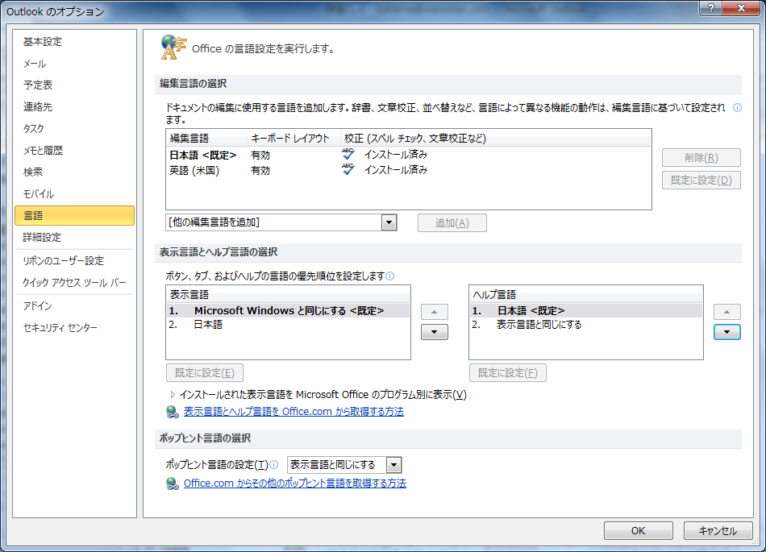Open link 表示言語とヘルプ言語を Office.com から取得する方法
766x552 pixels.
293,412
